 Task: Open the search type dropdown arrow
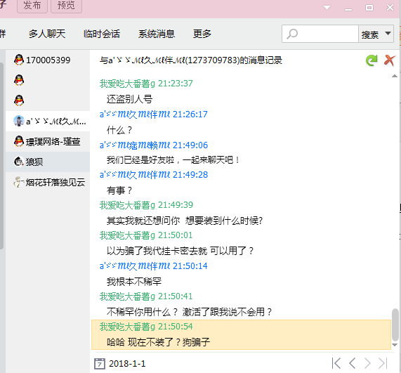pos(388,34)
